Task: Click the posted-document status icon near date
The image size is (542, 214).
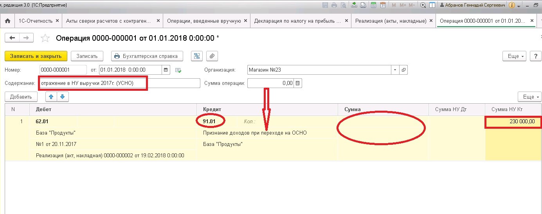Action: [x=178, y=70]
